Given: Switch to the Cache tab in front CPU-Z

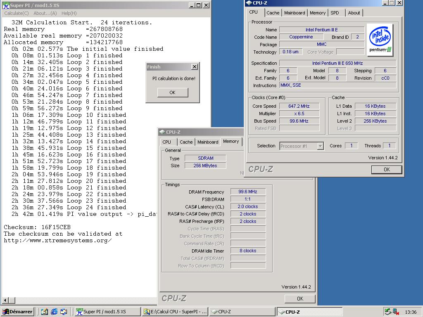Looking at the screenshot, I should click(x=273, y=13).
